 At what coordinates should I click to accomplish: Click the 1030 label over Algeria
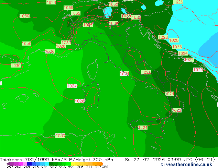coord(60,135)
